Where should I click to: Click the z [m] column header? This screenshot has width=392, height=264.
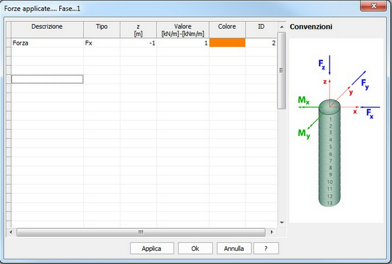click(138, 29)
